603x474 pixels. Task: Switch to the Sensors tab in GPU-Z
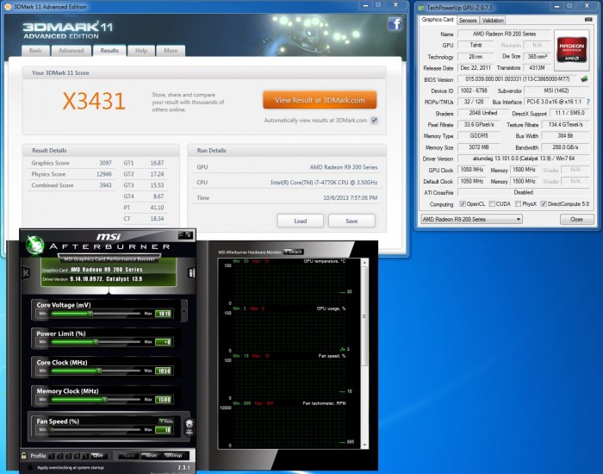468,20
